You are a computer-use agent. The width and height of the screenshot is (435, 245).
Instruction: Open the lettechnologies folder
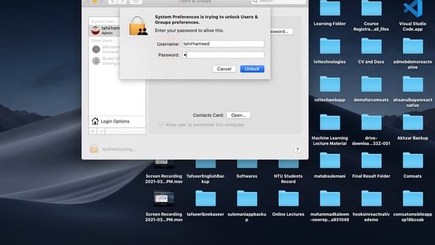click(x=330, y=46)
